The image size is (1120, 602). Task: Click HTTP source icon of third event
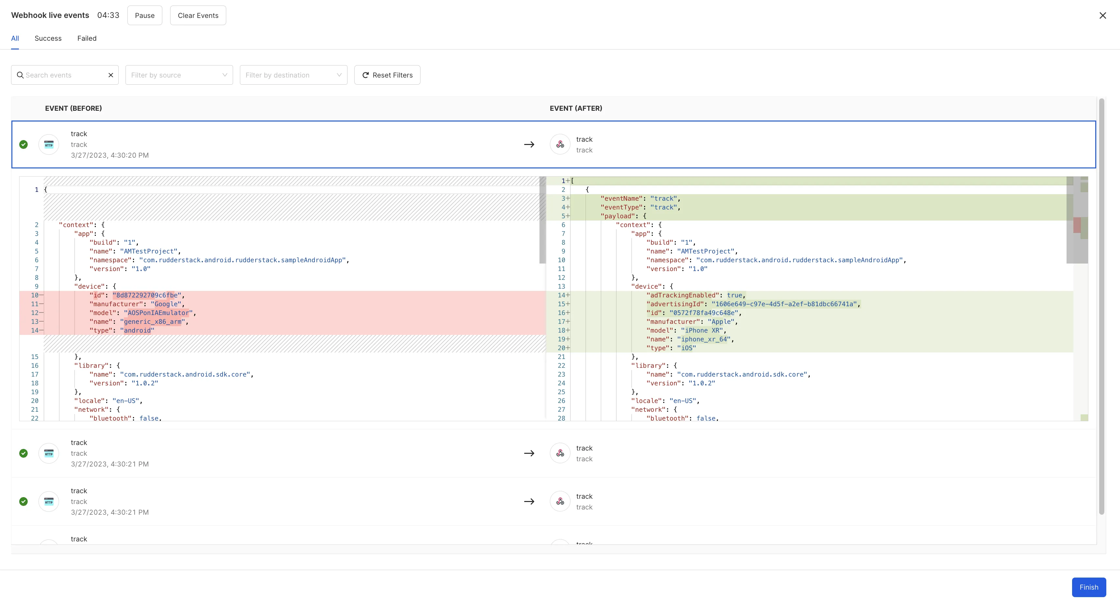(49, 502)
